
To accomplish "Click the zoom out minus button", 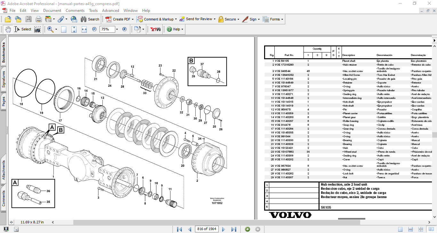I will click(x=94, y=29).
